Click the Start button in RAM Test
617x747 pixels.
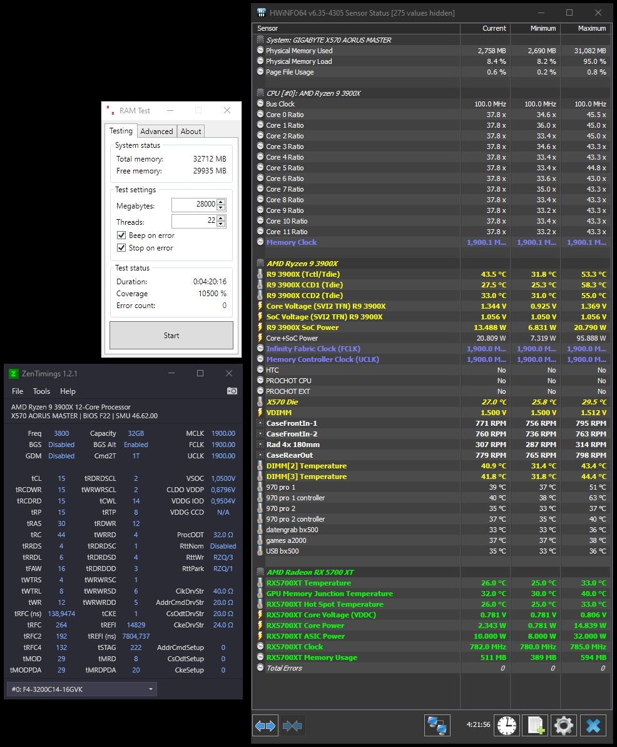pyautogui.click(x=171, y=336)
